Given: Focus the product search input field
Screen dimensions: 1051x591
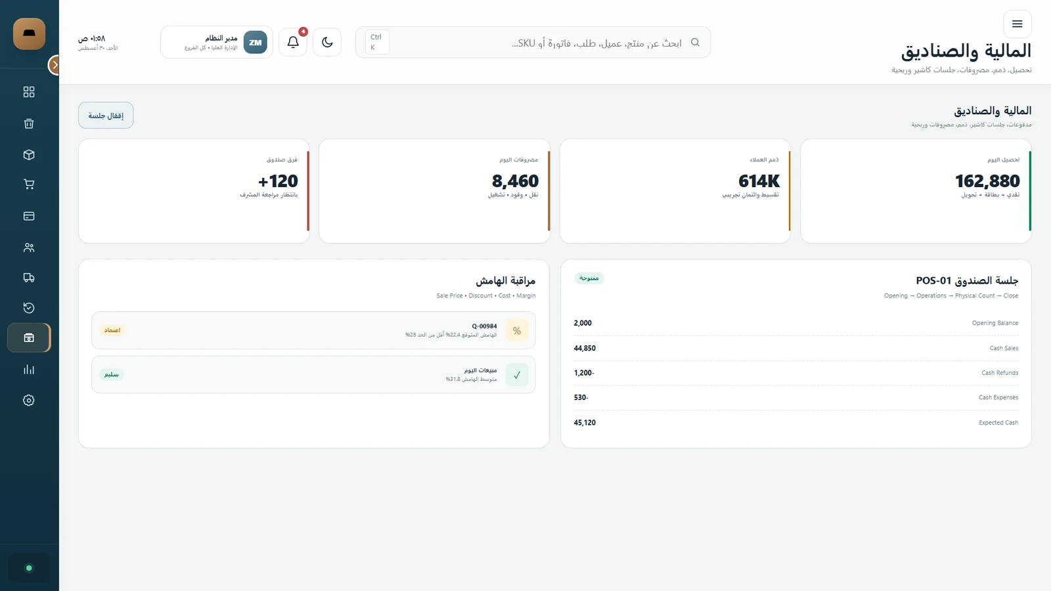Looking at the screenshot, I should click(x=533, y=42).
